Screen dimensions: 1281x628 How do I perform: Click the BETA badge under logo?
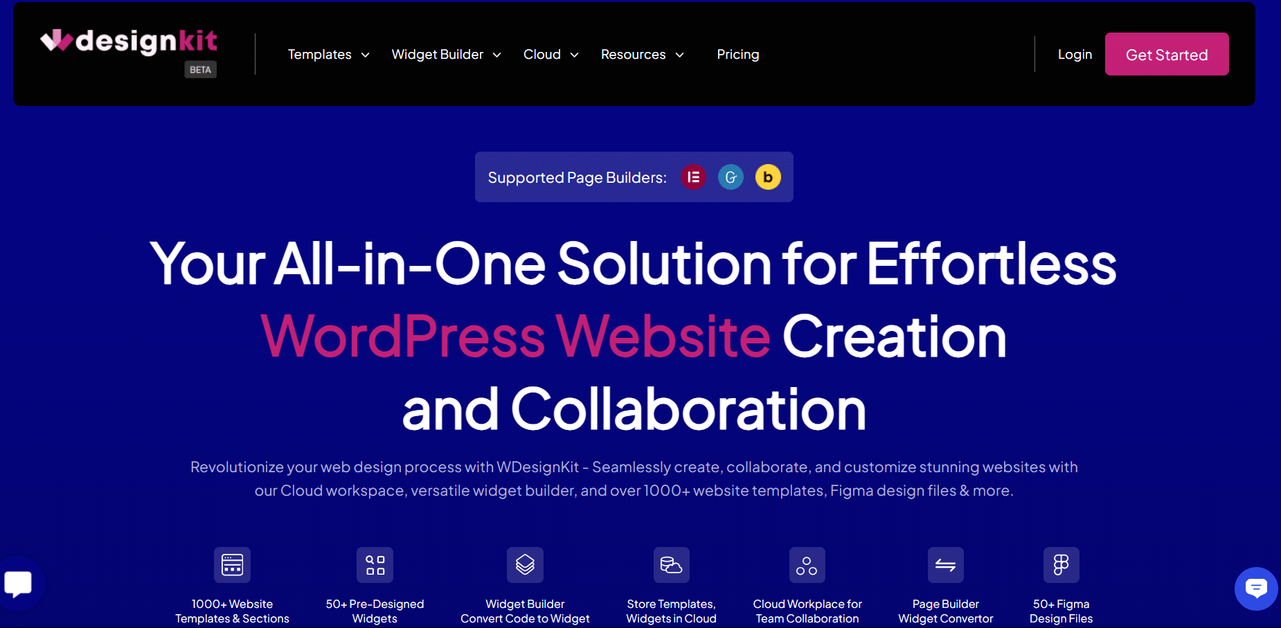(x=200, y=70)
